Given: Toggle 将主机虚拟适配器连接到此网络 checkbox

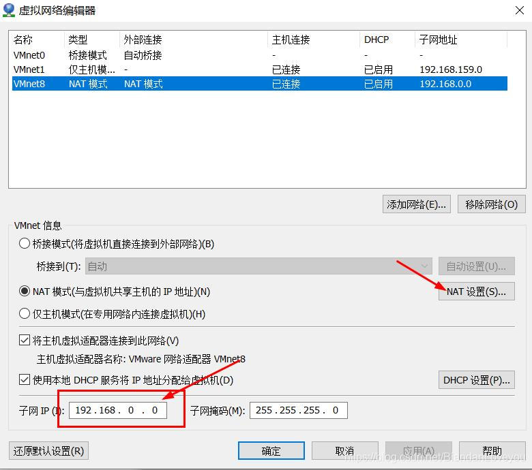Looking at the screenshot, I should (x=25, y=340).
